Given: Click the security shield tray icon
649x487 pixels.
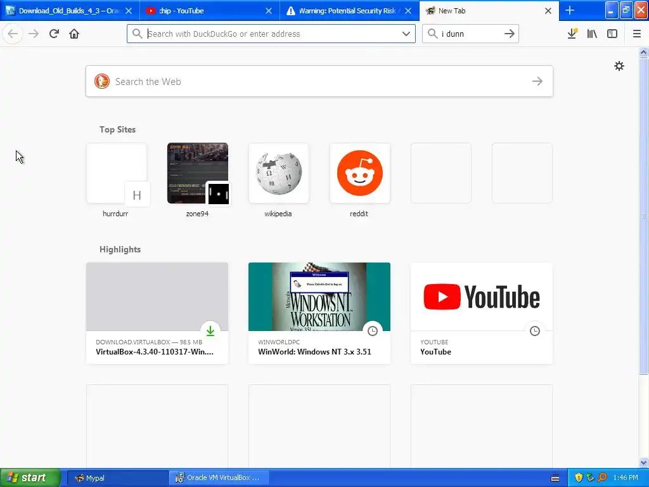Looking at the screenshot, I should pyautogui.click(x=579, y=477).
